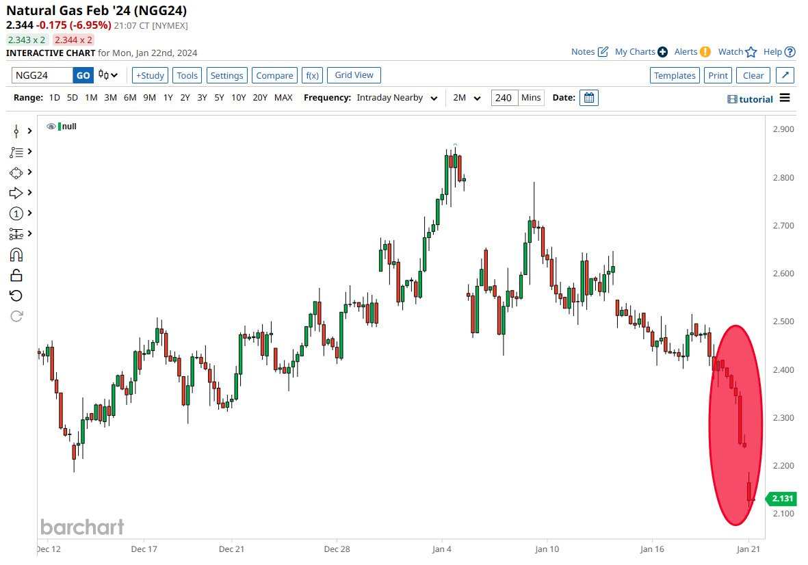Select the 6M range option
Image resolution: width=808 pixels, height=565 pixels.
130,98
